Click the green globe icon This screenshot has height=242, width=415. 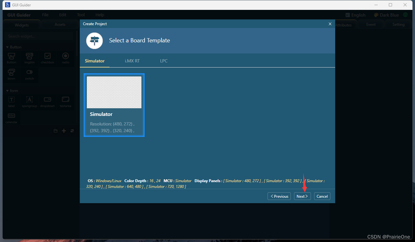point(405,15)
